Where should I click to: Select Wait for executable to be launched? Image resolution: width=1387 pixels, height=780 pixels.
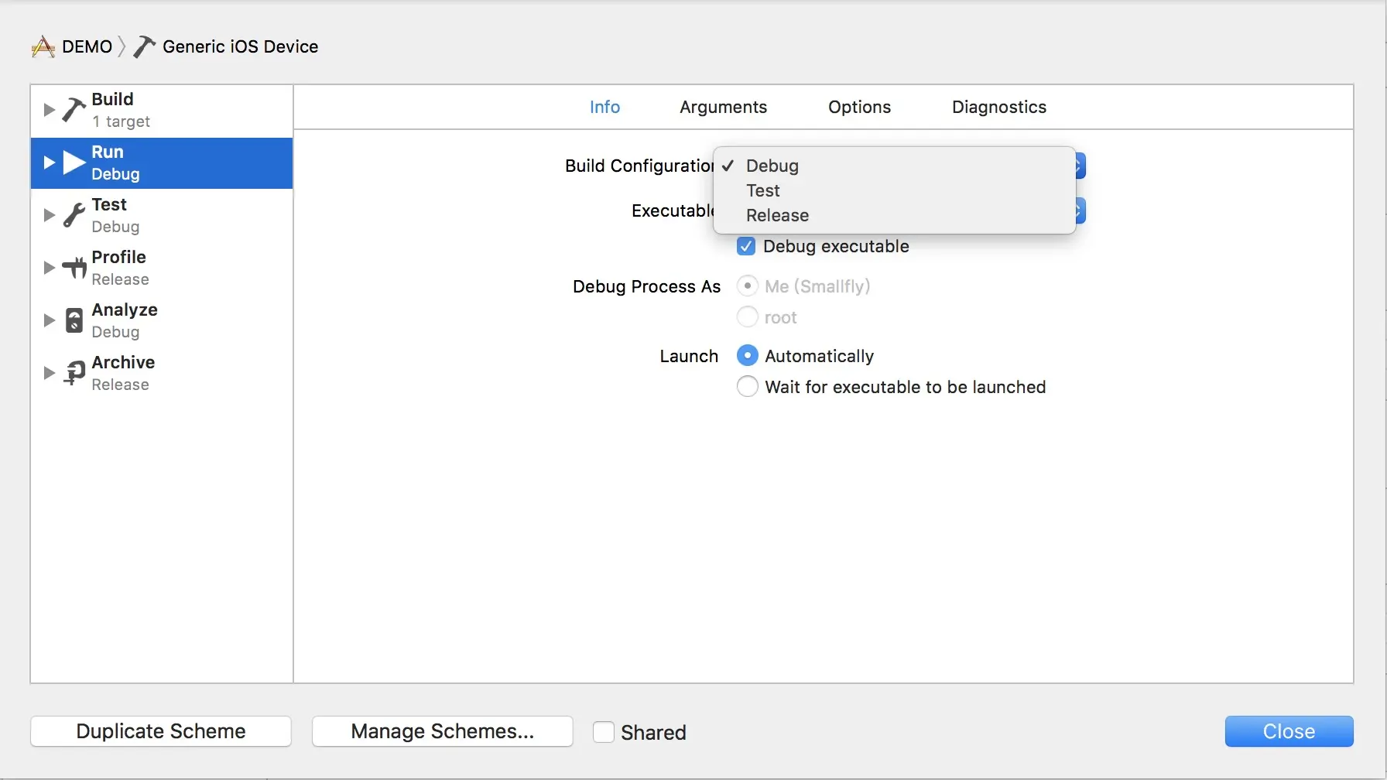click(748, 387)
